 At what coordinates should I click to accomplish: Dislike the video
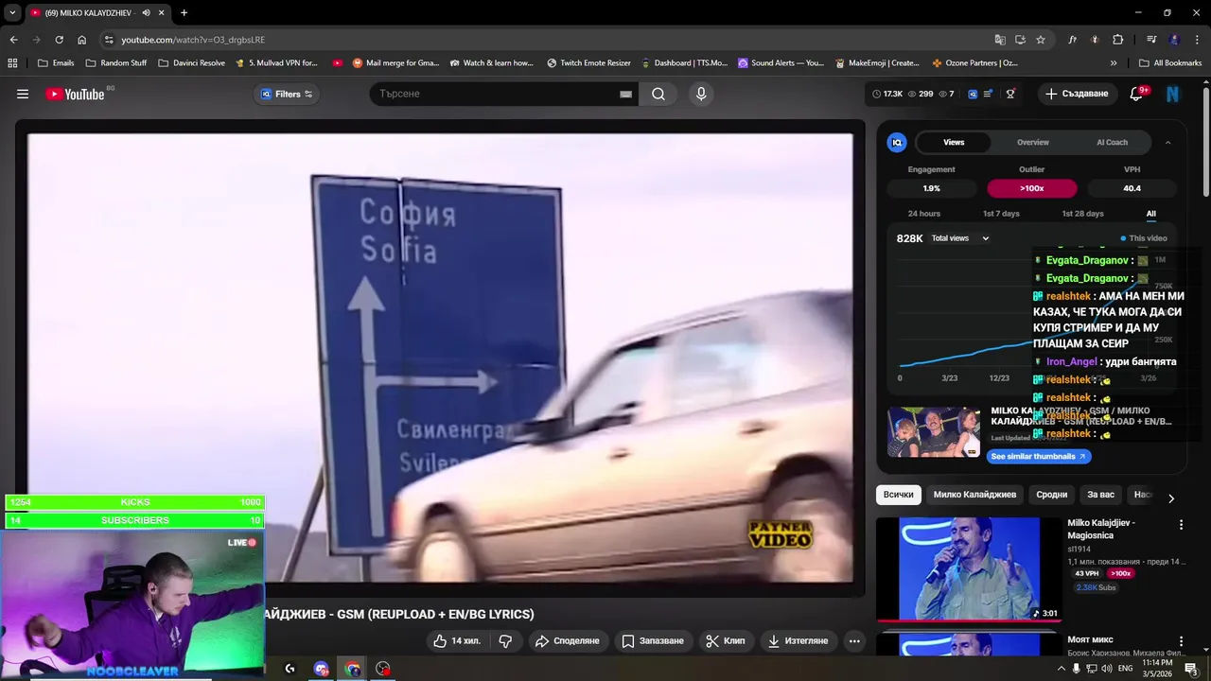[x=505, y=641]
